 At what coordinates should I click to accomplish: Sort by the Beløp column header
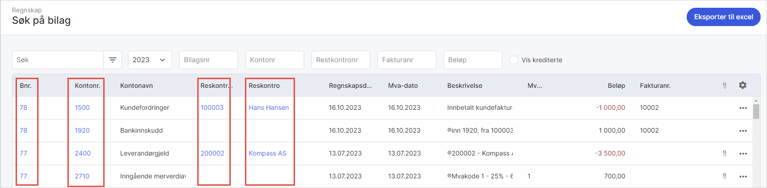point(616,86)
